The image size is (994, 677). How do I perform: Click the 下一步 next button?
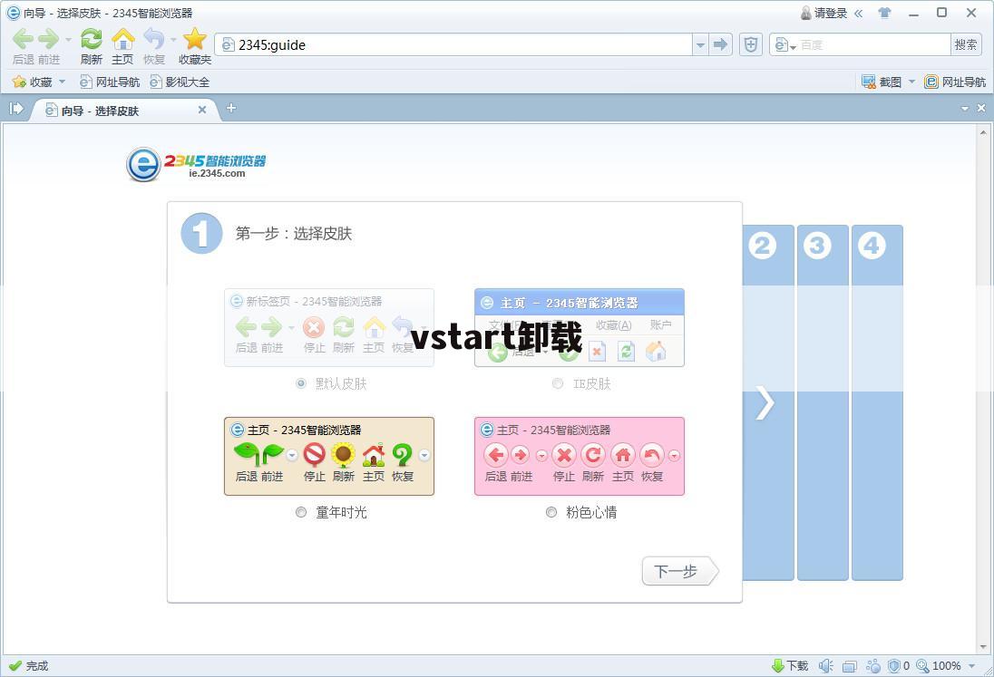(x=680, y=571)
